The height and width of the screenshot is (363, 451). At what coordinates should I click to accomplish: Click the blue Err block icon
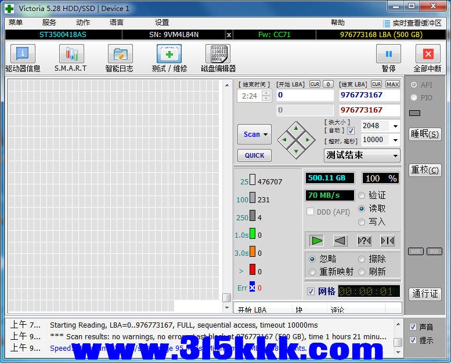point(252,286)
